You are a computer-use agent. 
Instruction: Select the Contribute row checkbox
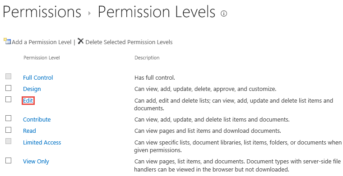click(x=8, y=118)
